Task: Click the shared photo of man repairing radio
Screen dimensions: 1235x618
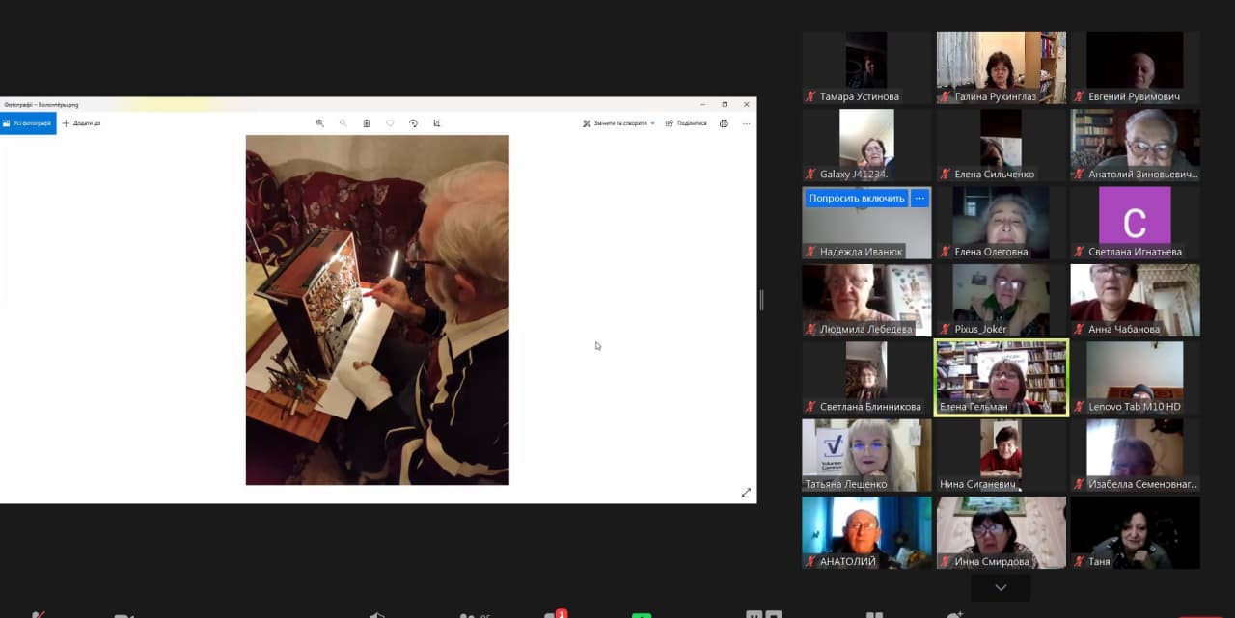Action: 377,309
